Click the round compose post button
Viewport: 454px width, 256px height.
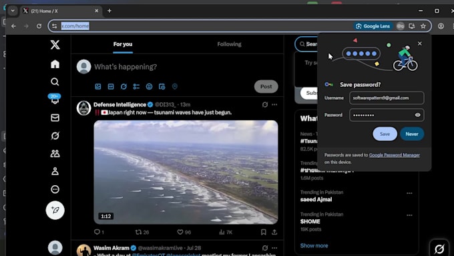tap(55, 210)
